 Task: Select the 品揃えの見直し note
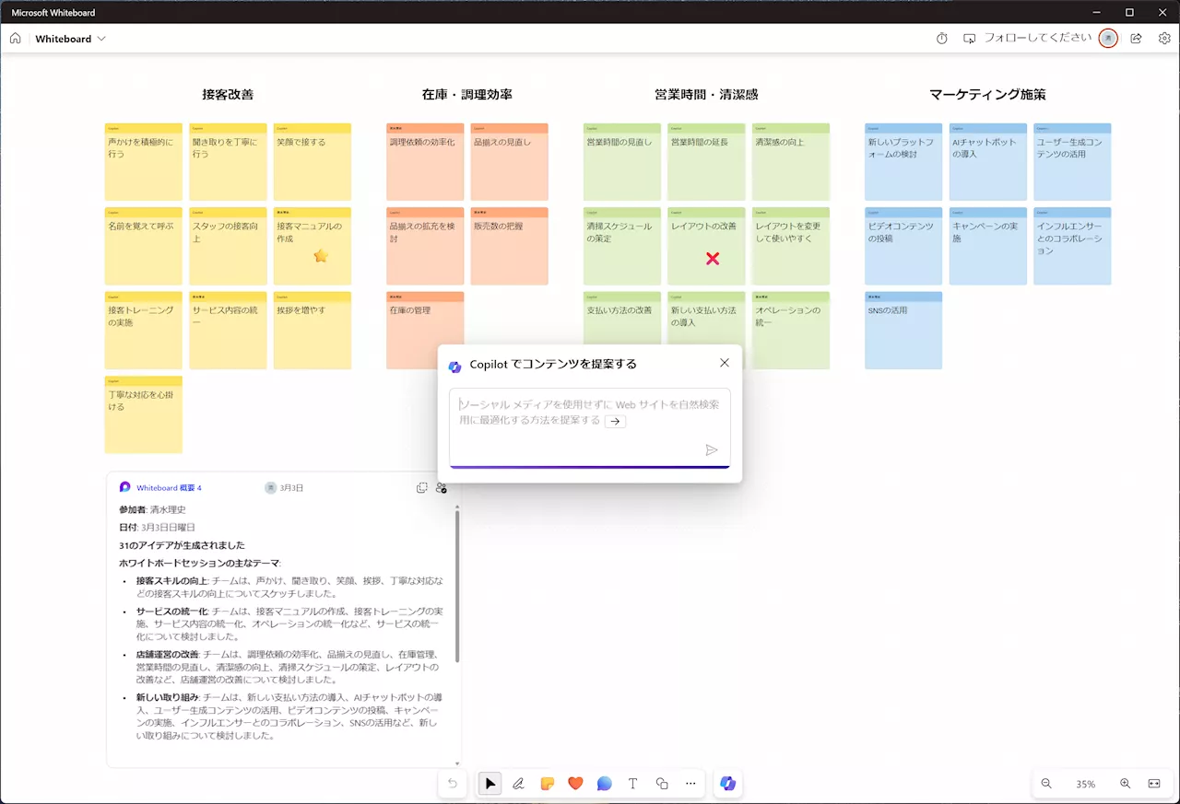[x=510, y=162]
